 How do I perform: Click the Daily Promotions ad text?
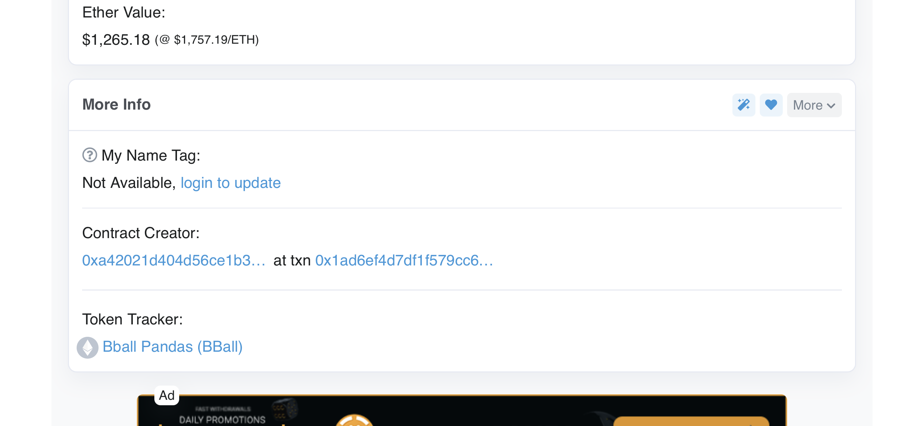pyautogui.click(x=222, y=420)
